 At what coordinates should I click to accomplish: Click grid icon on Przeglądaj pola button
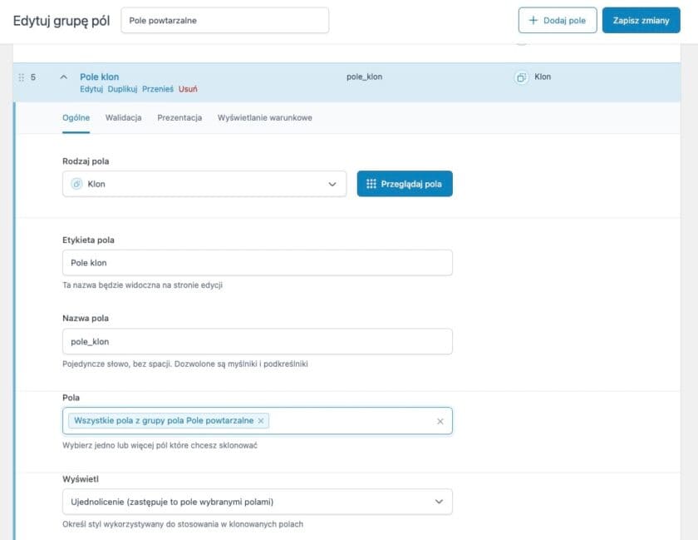point(371,184)
